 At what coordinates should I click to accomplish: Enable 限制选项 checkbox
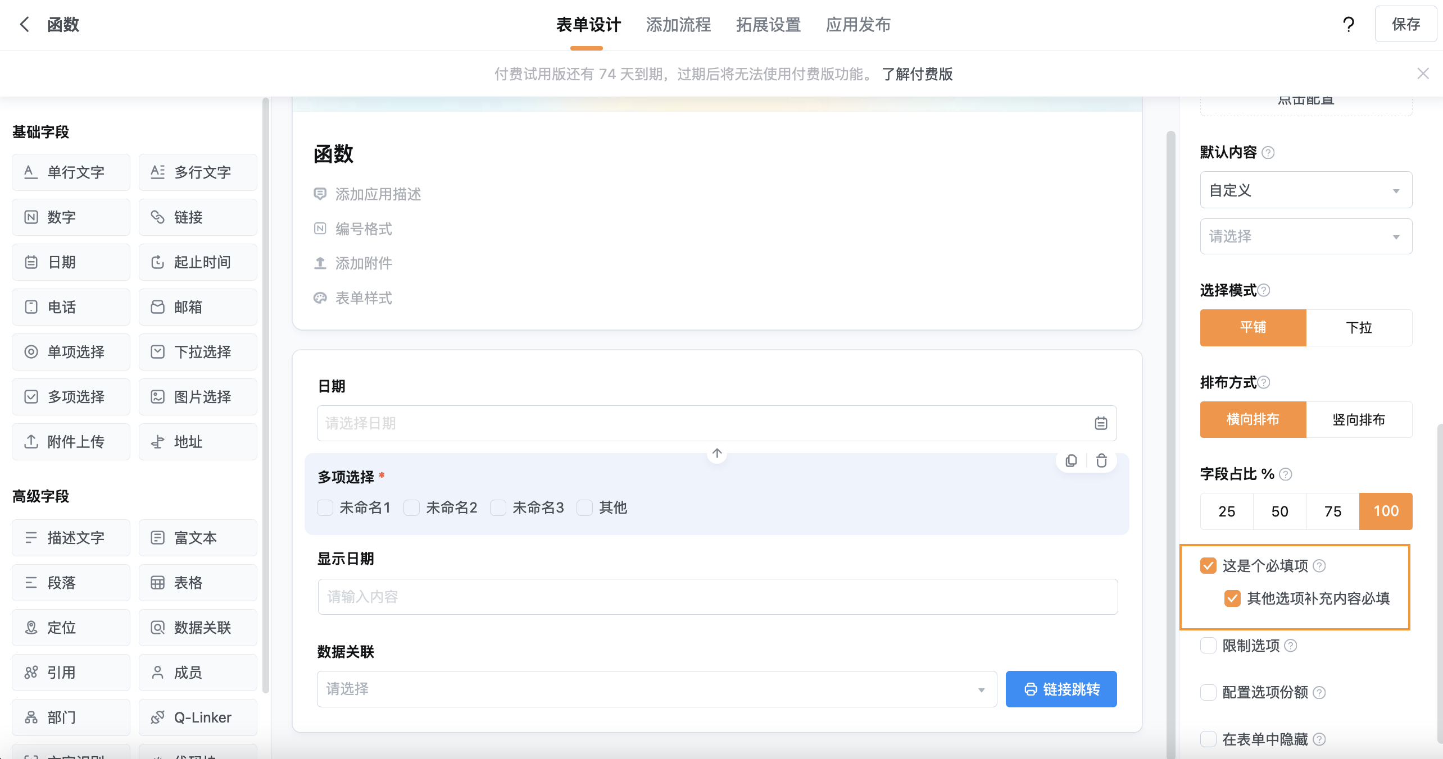1208,645
